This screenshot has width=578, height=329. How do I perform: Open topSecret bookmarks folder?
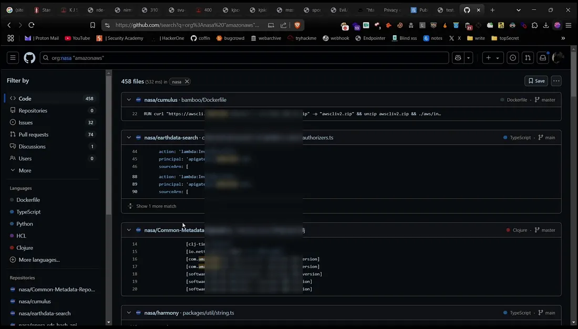(x=505, y=38)
